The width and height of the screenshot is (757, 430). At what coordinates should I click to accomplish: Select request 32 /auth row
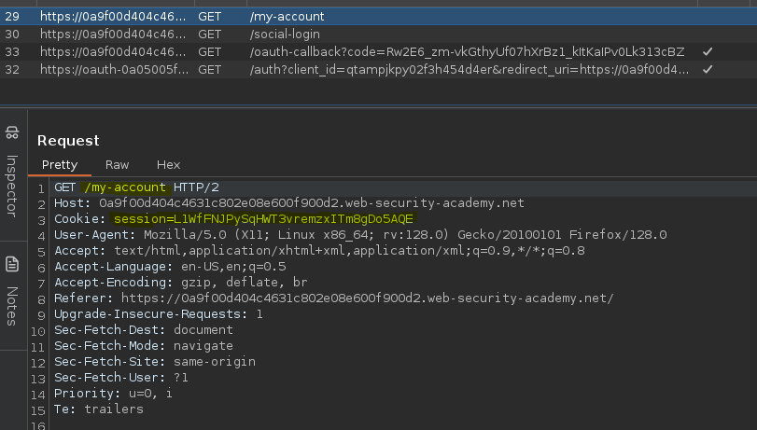(379, 70)
